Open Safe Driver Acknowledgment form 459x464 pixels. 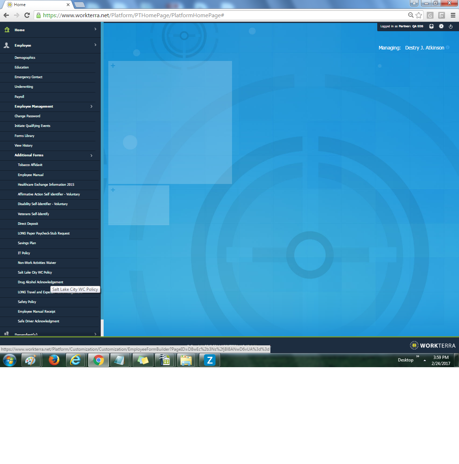[x=38, y=321]
